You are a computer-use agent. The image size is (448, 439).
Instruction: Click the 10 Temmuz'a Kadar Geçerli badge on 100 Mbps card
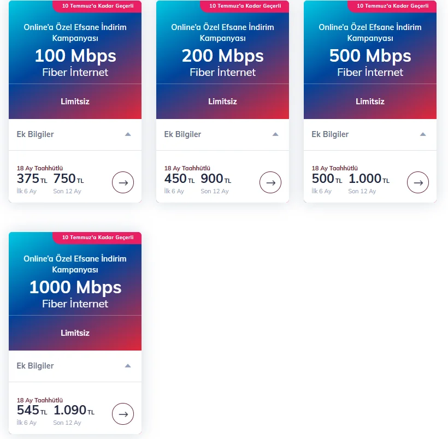click(x=97, y=6)
